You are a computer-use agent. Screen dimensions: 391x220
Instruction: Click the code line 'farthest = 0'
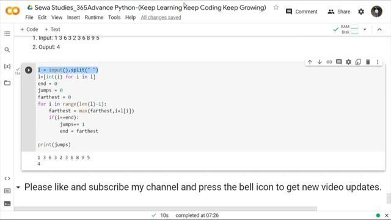[x=54, y=97]
